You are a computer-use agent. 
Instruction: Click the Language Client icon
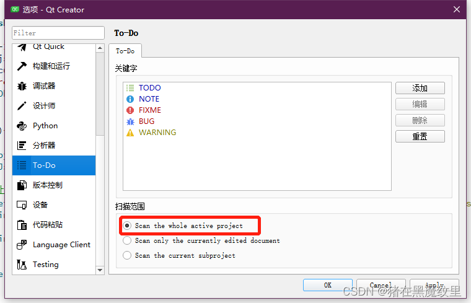22,245
